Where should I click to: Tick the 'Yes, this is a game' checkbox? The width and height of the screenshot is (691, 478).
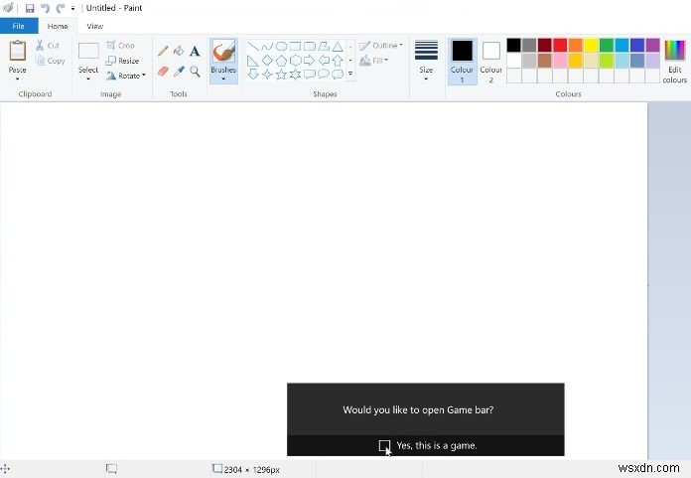(x=384, y=446)
